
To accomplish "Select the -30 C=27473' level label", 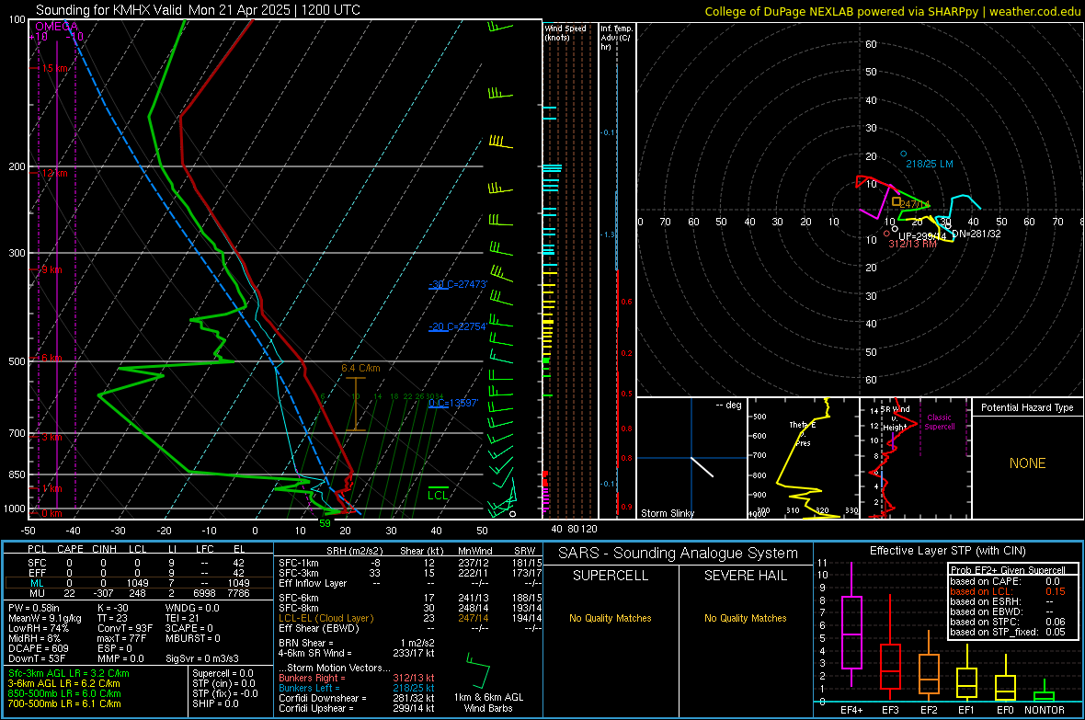I will [x=458, y=284].
